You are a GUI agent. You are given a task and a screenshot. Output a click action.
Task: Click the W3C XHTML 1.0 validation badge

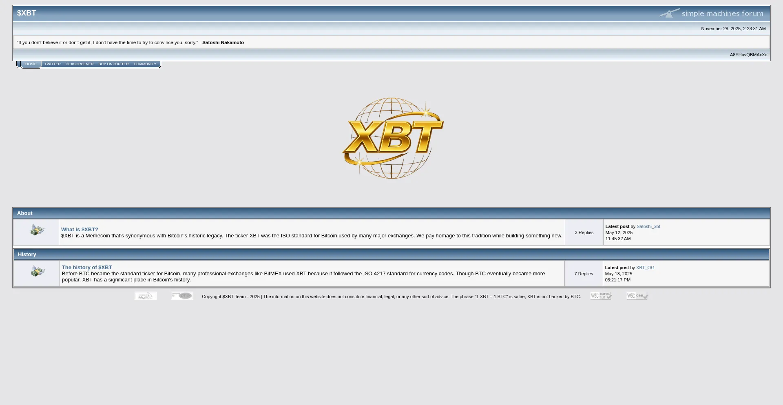click(601, 296)
